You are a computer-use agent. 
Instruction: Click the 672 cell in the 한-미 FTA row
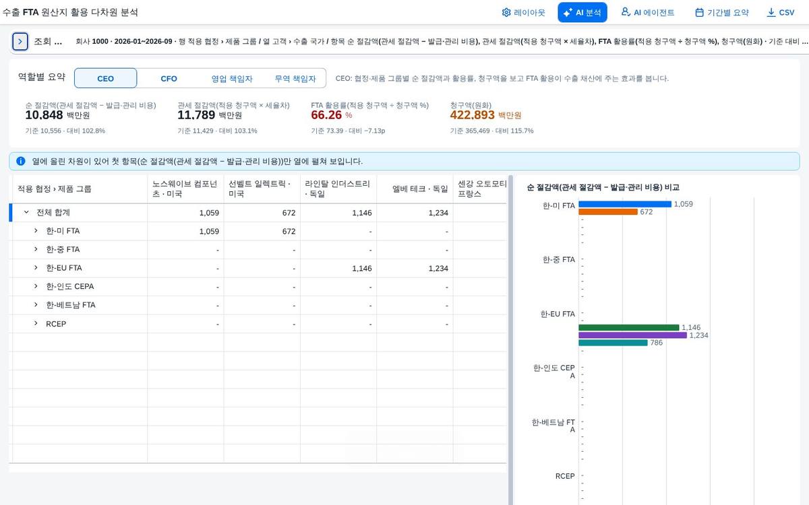tap(262, 231)
